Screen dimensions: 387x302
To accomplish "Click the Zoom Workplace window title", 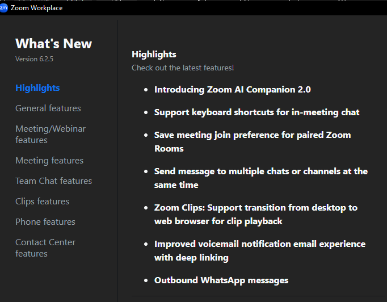I will point(37,8).
